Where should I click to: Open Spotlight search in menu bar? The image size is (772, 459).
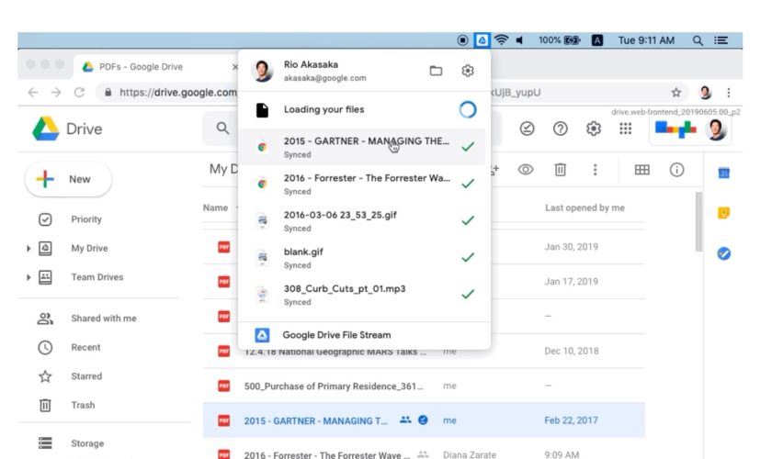[698, 40]
